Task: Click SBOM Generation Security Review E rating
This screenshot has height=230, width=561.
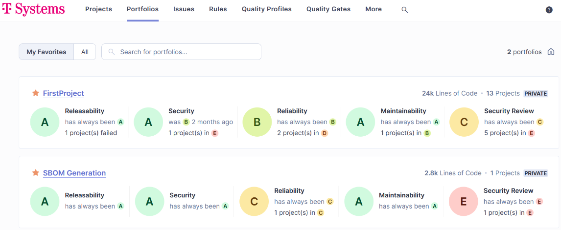Action: click(463, 201)
